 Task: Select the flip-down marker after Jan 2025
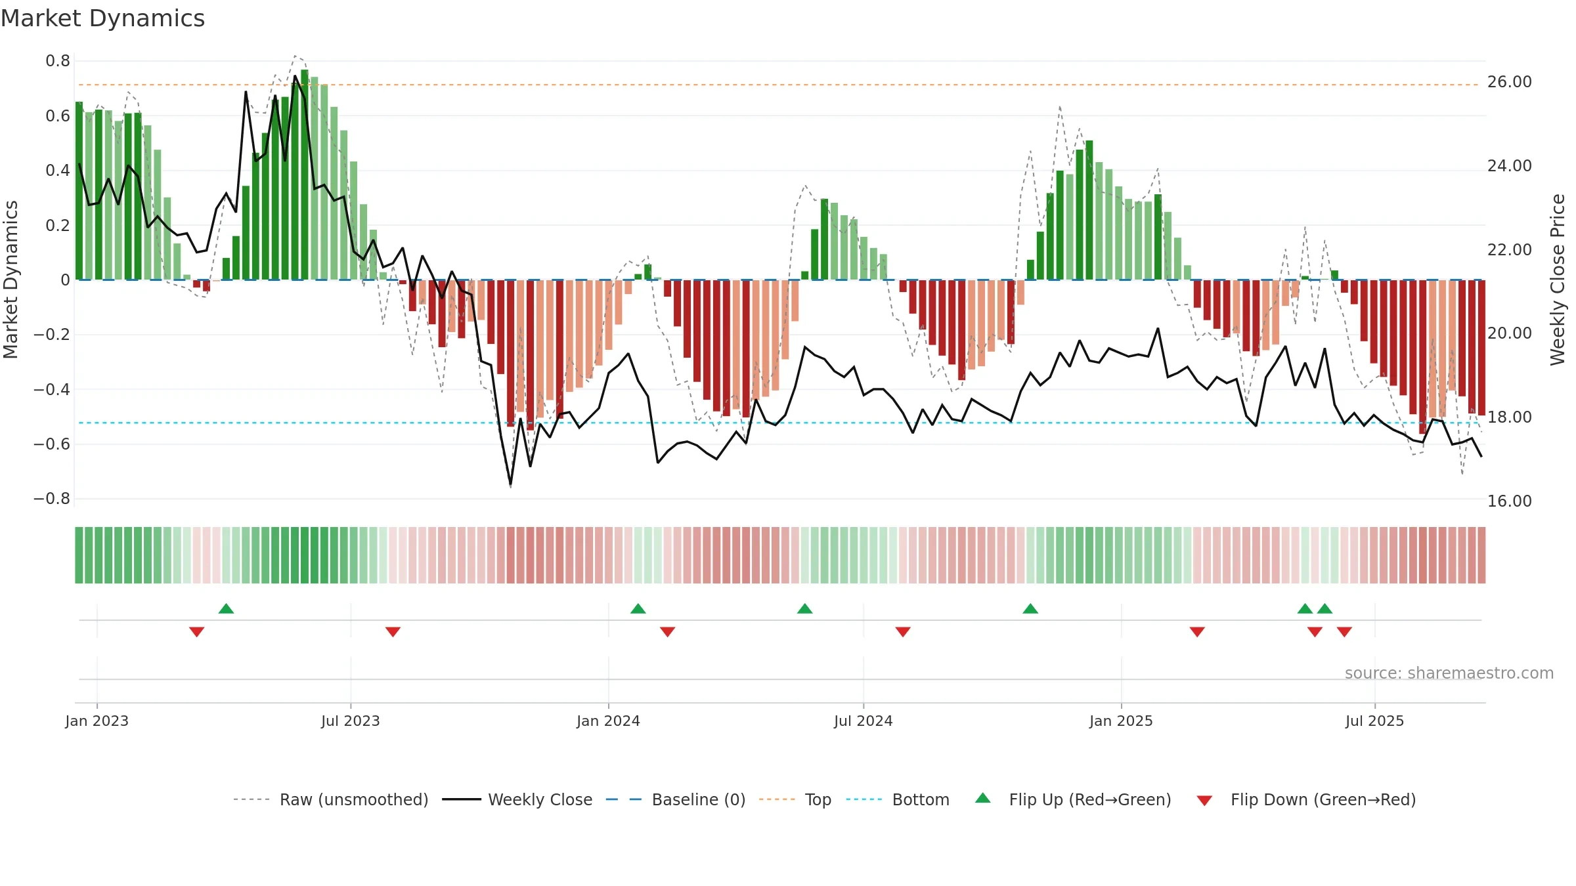coord(1197,632)
